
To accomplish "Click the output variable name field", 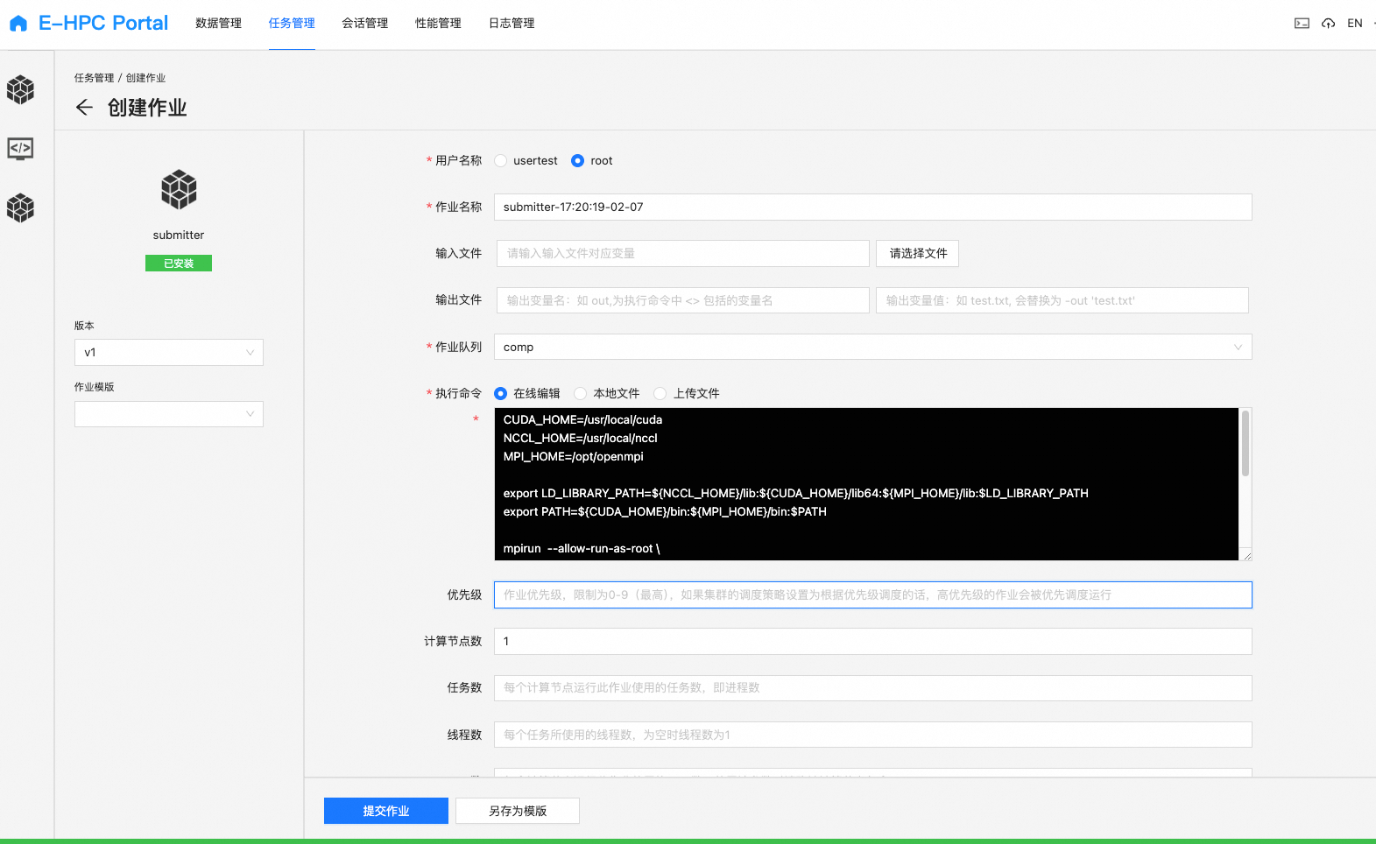I will tap(683, 300).
